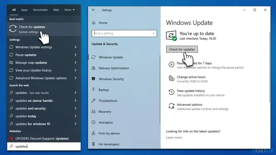Click the Advanced Windows Update options icon

[x=11, y=78]
